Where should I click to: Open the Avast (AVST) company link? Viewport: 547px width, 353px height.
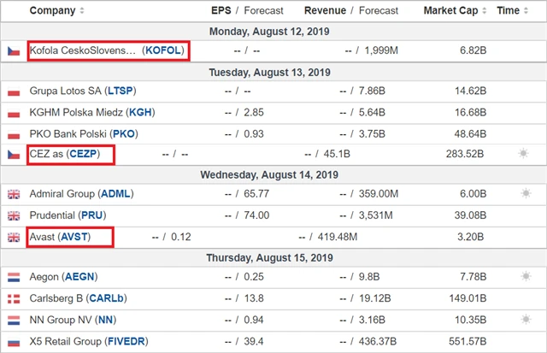(x=59, y=236)
